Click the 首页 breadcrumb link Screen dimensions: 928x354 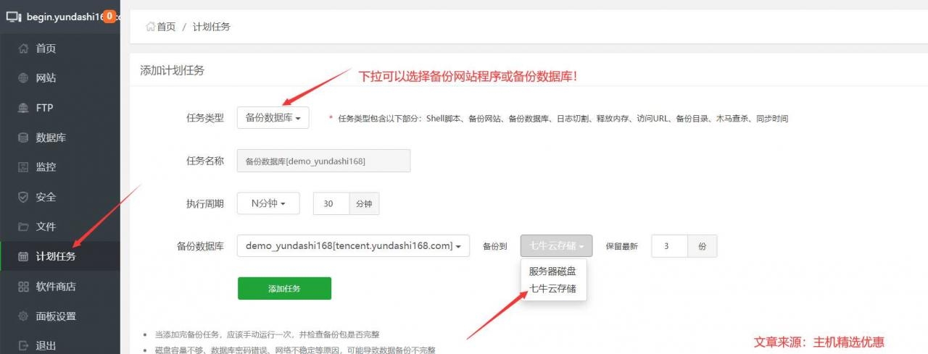coord(166,27)
